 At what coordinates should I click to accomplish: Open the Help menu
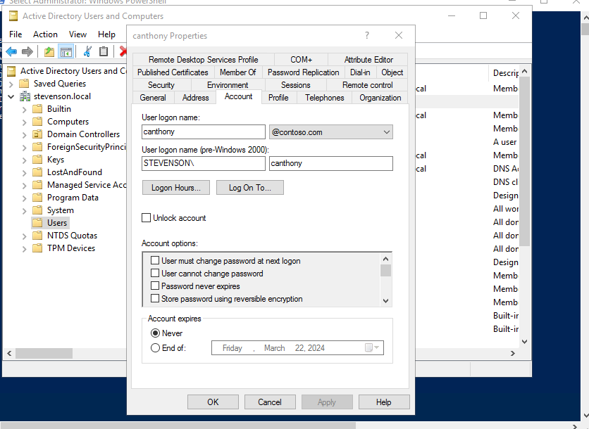(106, 34)
